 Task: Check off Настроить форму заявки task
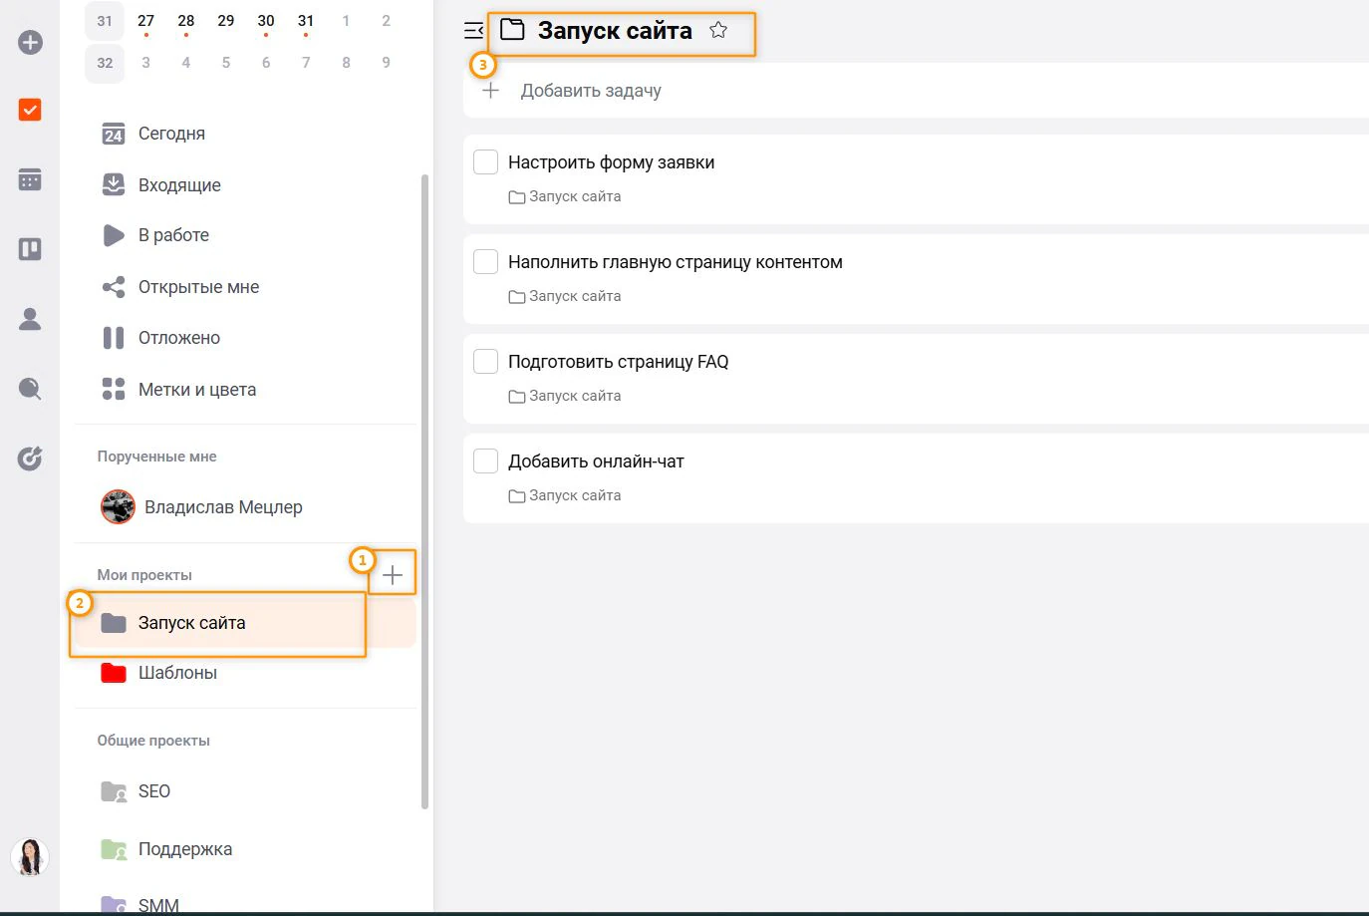(x=485, y=162)
